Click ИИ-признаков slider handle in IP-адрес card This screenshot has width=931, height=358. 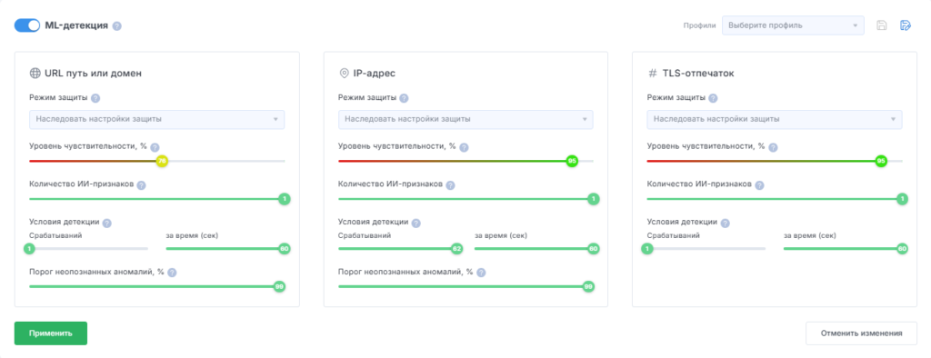593,199
